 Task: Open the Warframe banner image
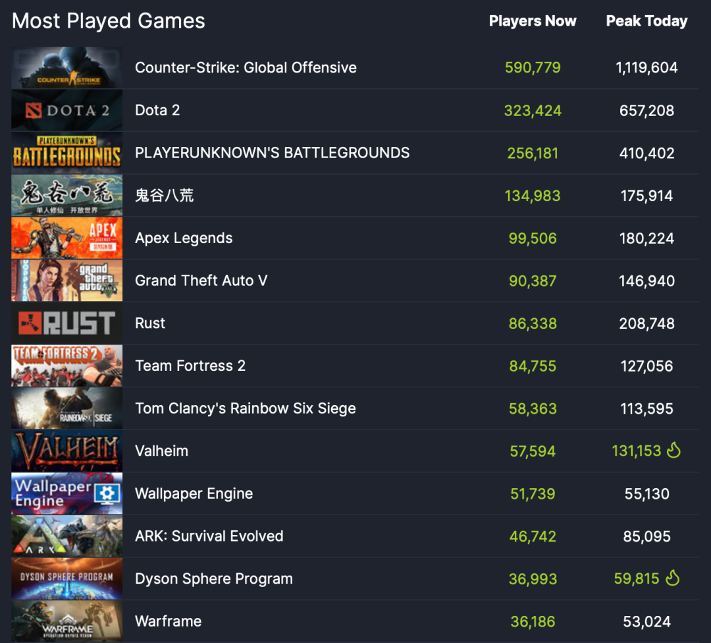tap(66, 622)
